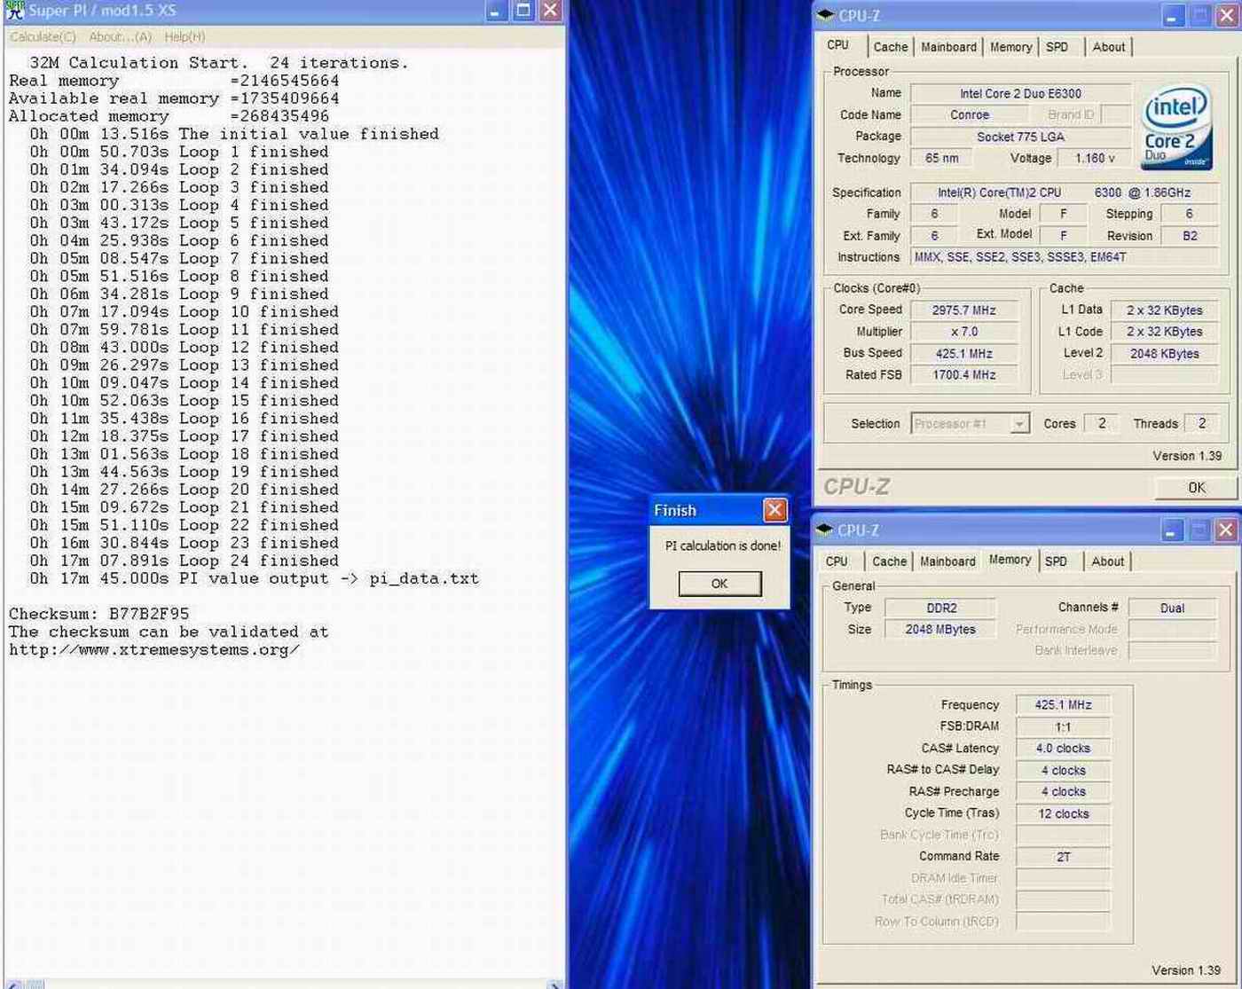Click the CAS# Latency value 4.0 clocks
This screenshot has width=1242, height=989.
pyautogui.click(x=1063, y=749)
